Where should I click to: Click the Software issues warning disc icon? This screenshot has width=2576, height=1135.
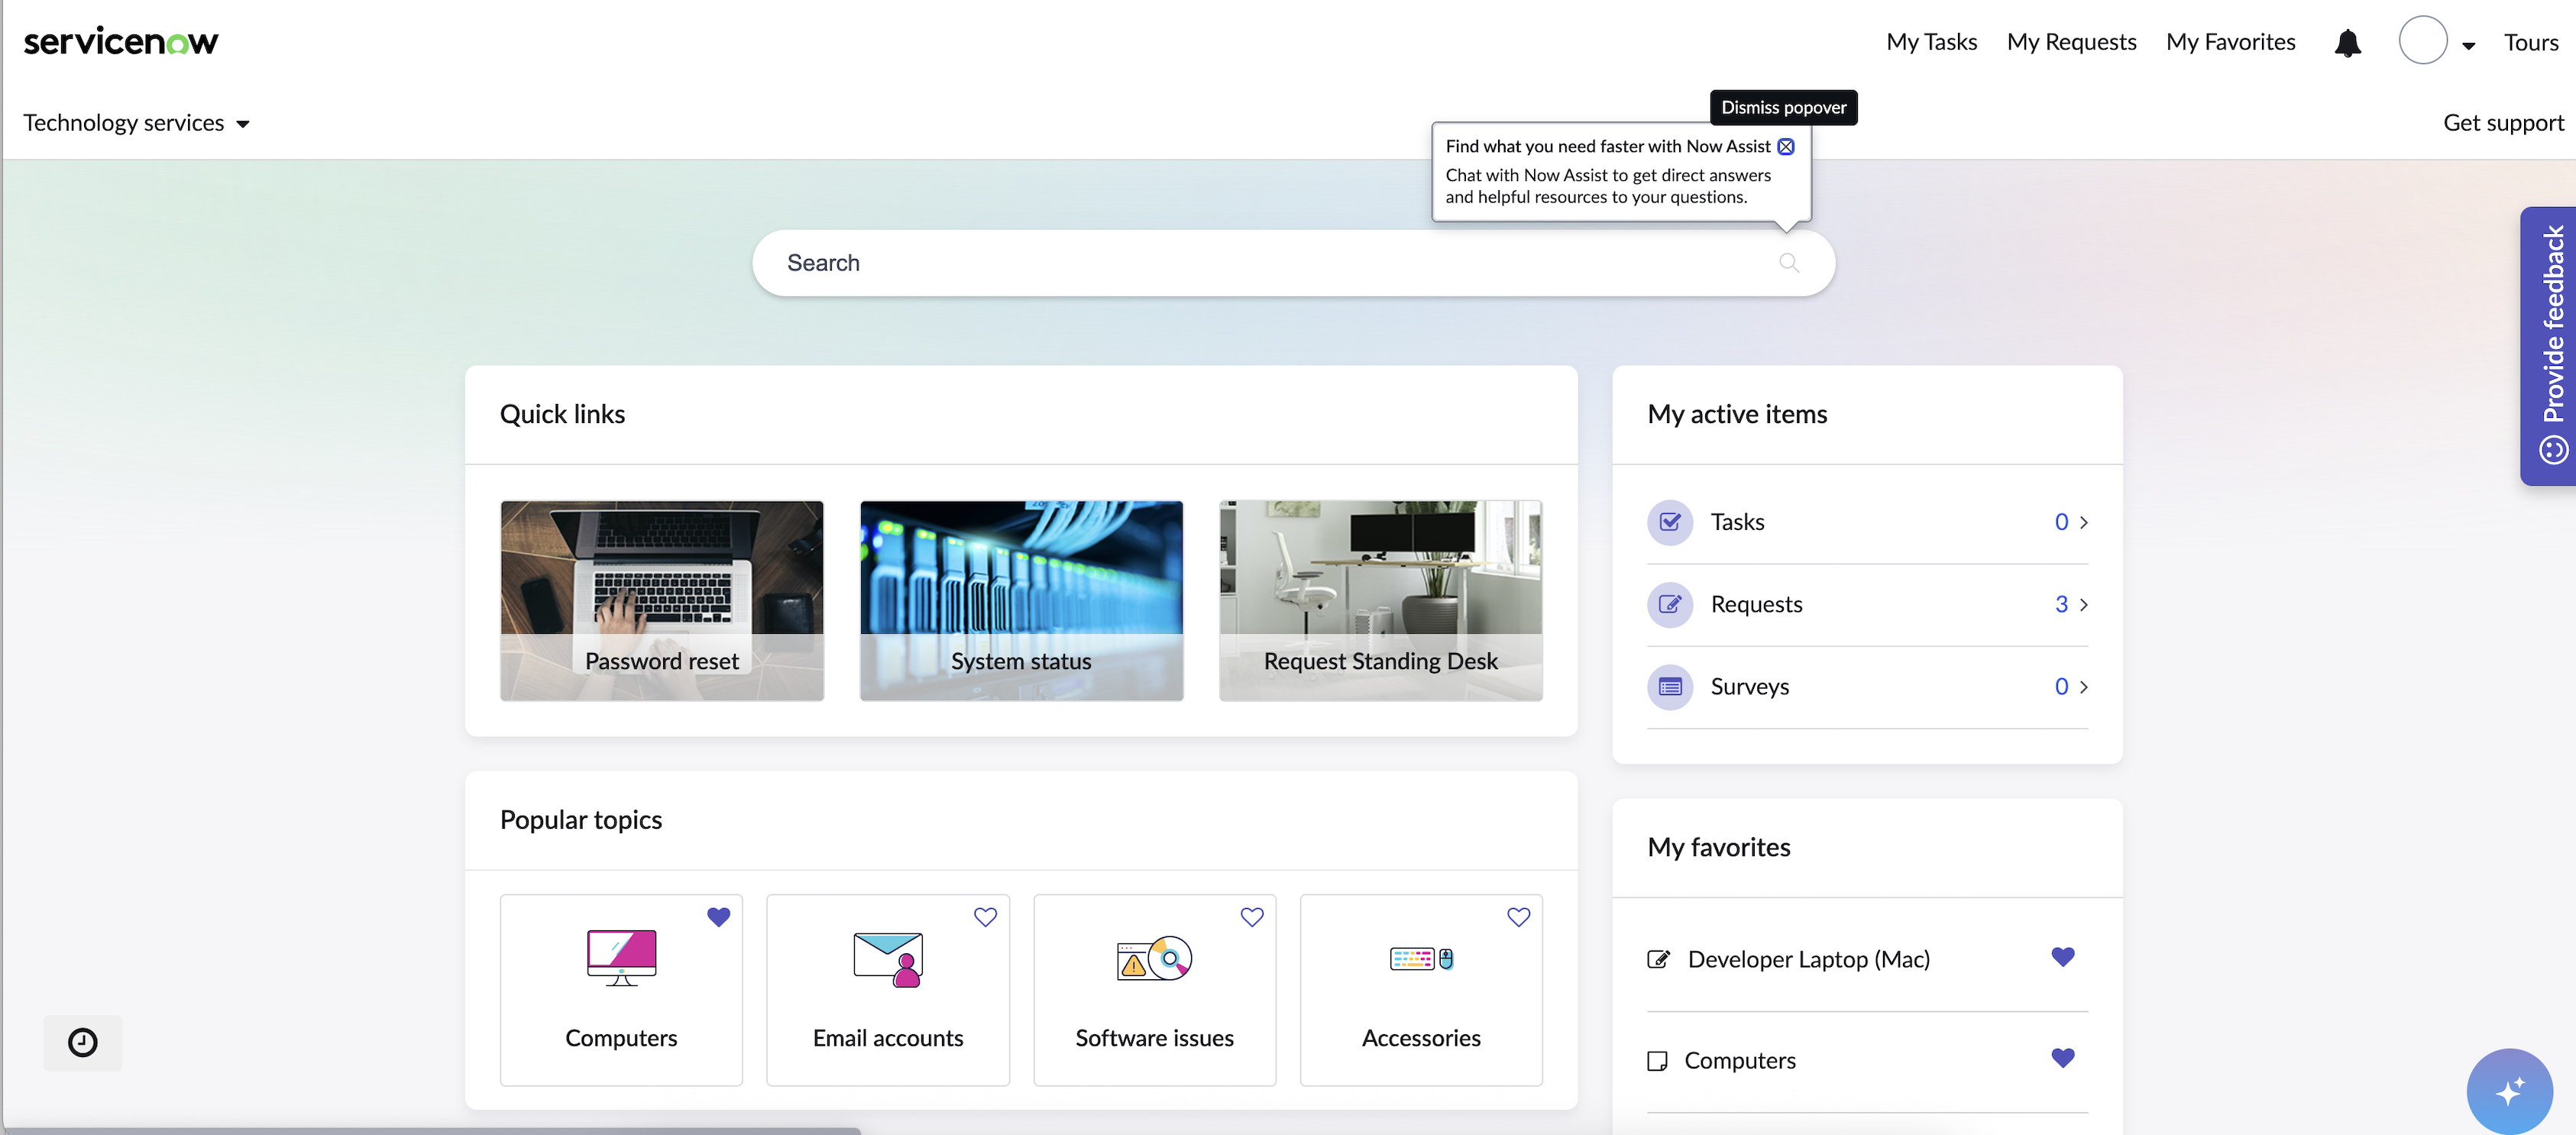point(1154,959)
